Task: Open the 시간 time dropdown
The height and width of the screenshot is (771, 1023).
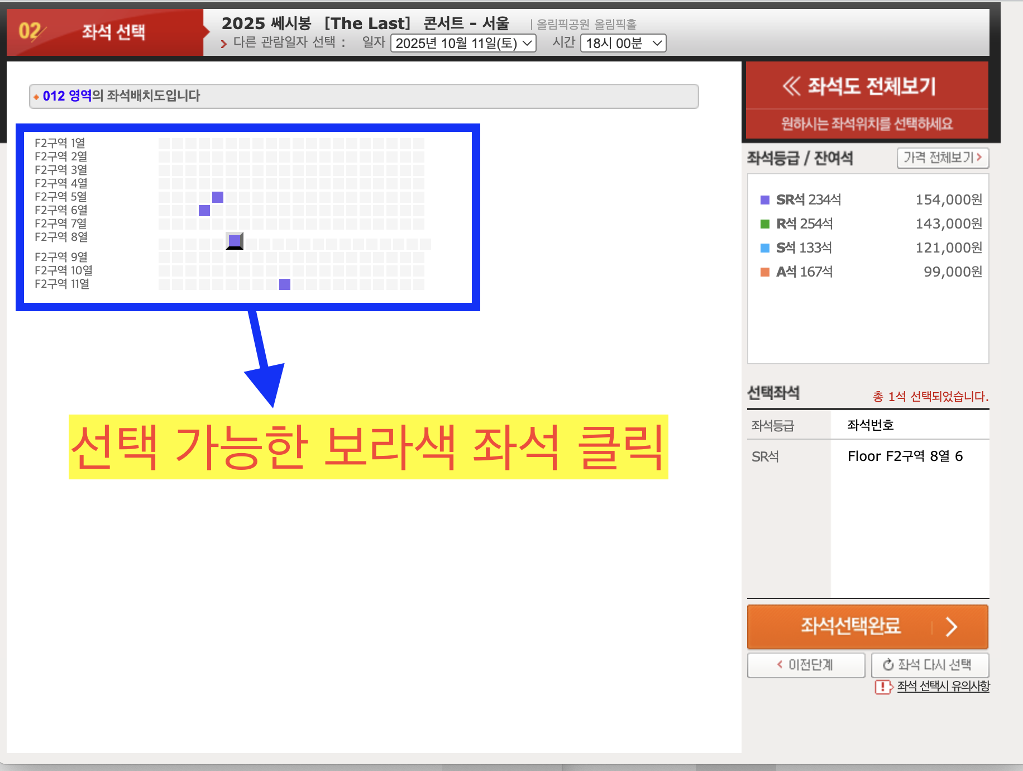Action: [623, 43]
